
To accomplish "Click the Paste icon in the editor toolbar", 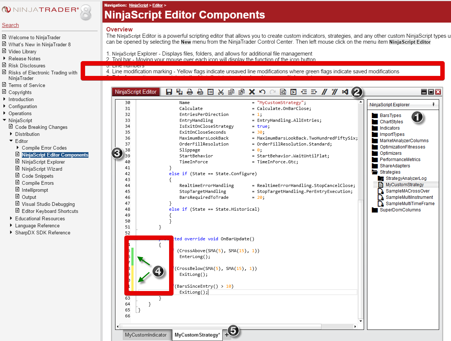I will coord(242,92).
